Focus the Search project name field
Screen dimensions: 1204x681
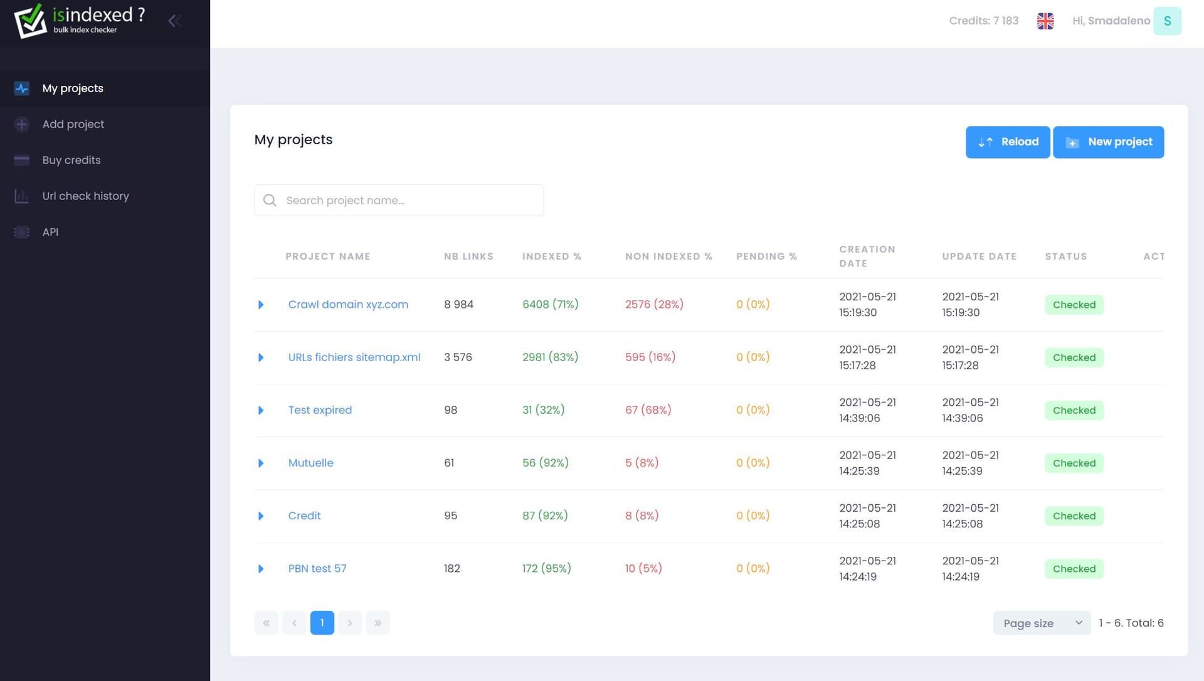408,200
